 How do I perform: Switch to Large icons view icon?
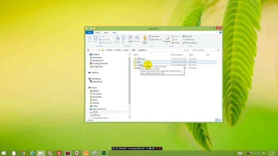click(x=220, y=120)
